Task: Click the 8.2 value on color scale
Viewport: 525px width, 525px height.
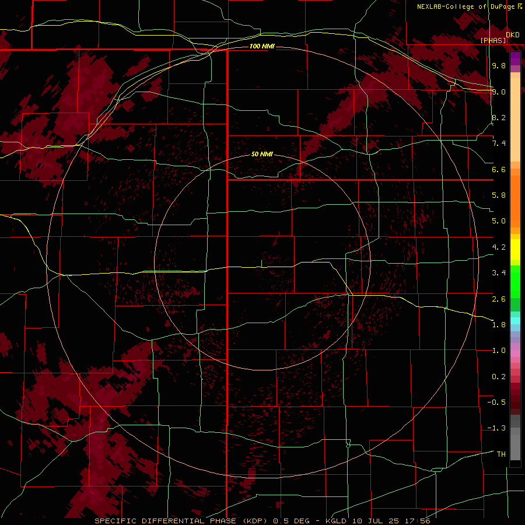Action: pyautogui.click(x=499, y=117)
